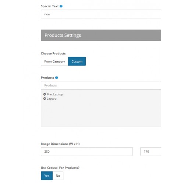Enable carousel with the Yes button
This screenshot has height=184, width=184.
click(x=47, y=176)
